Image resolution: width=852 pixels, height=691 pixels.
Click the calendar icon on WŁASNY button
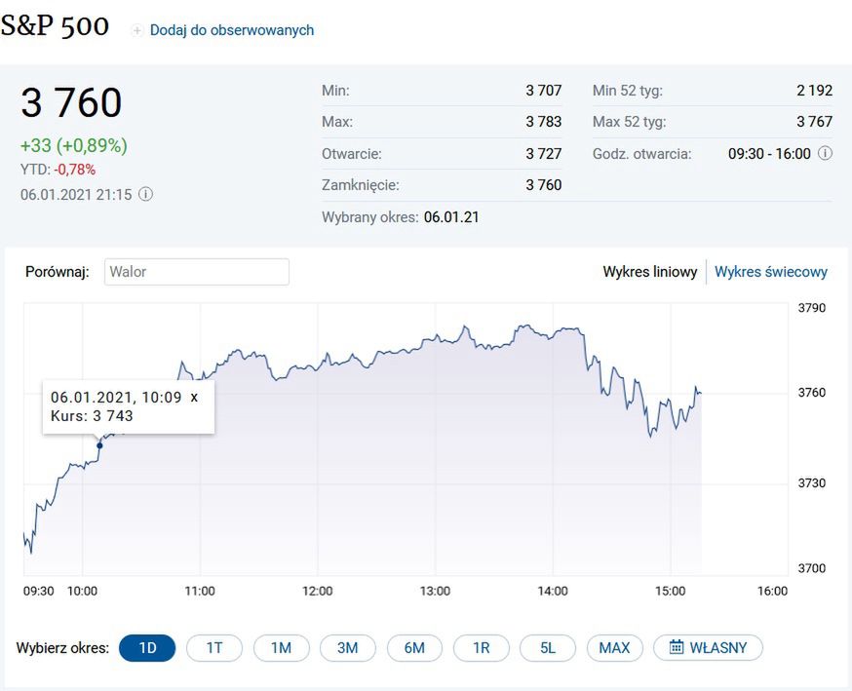coord(676,647)
